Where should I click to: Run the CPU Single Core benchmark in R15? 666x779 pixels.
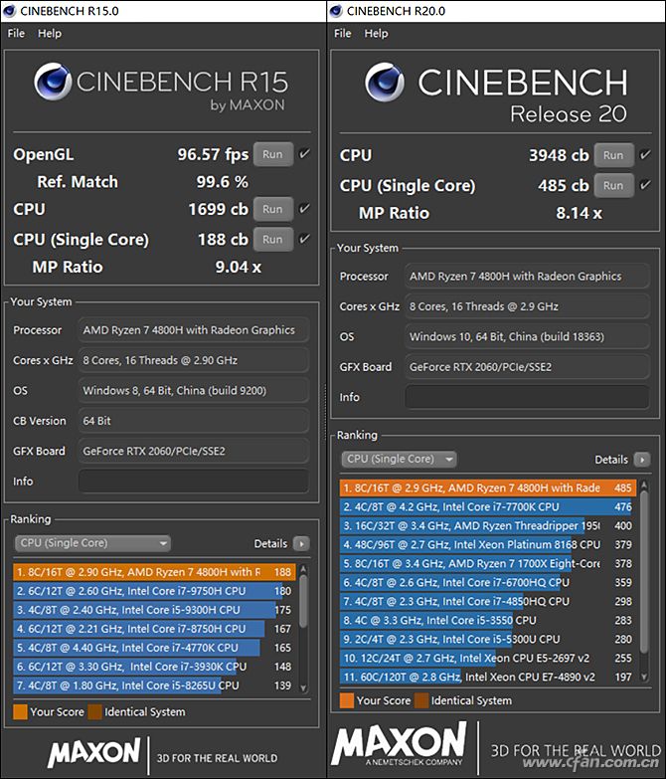[273, 240]
